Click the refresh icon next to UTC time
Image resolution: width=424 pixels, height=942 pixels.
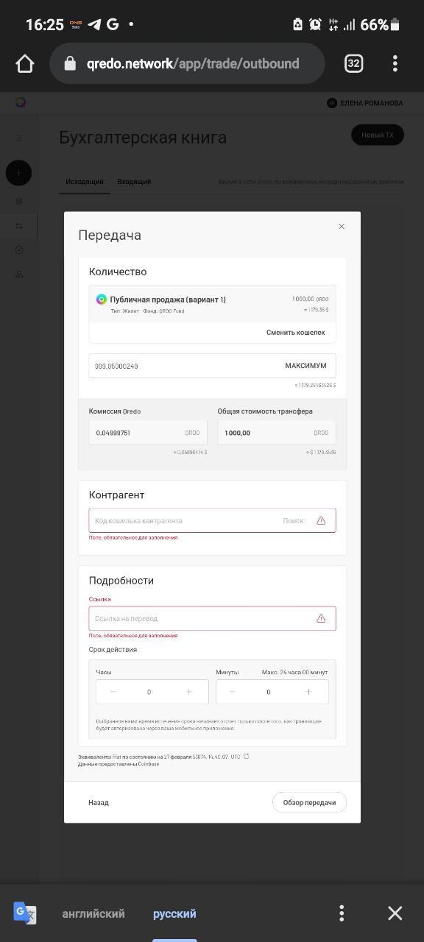[x=247, y=757]
